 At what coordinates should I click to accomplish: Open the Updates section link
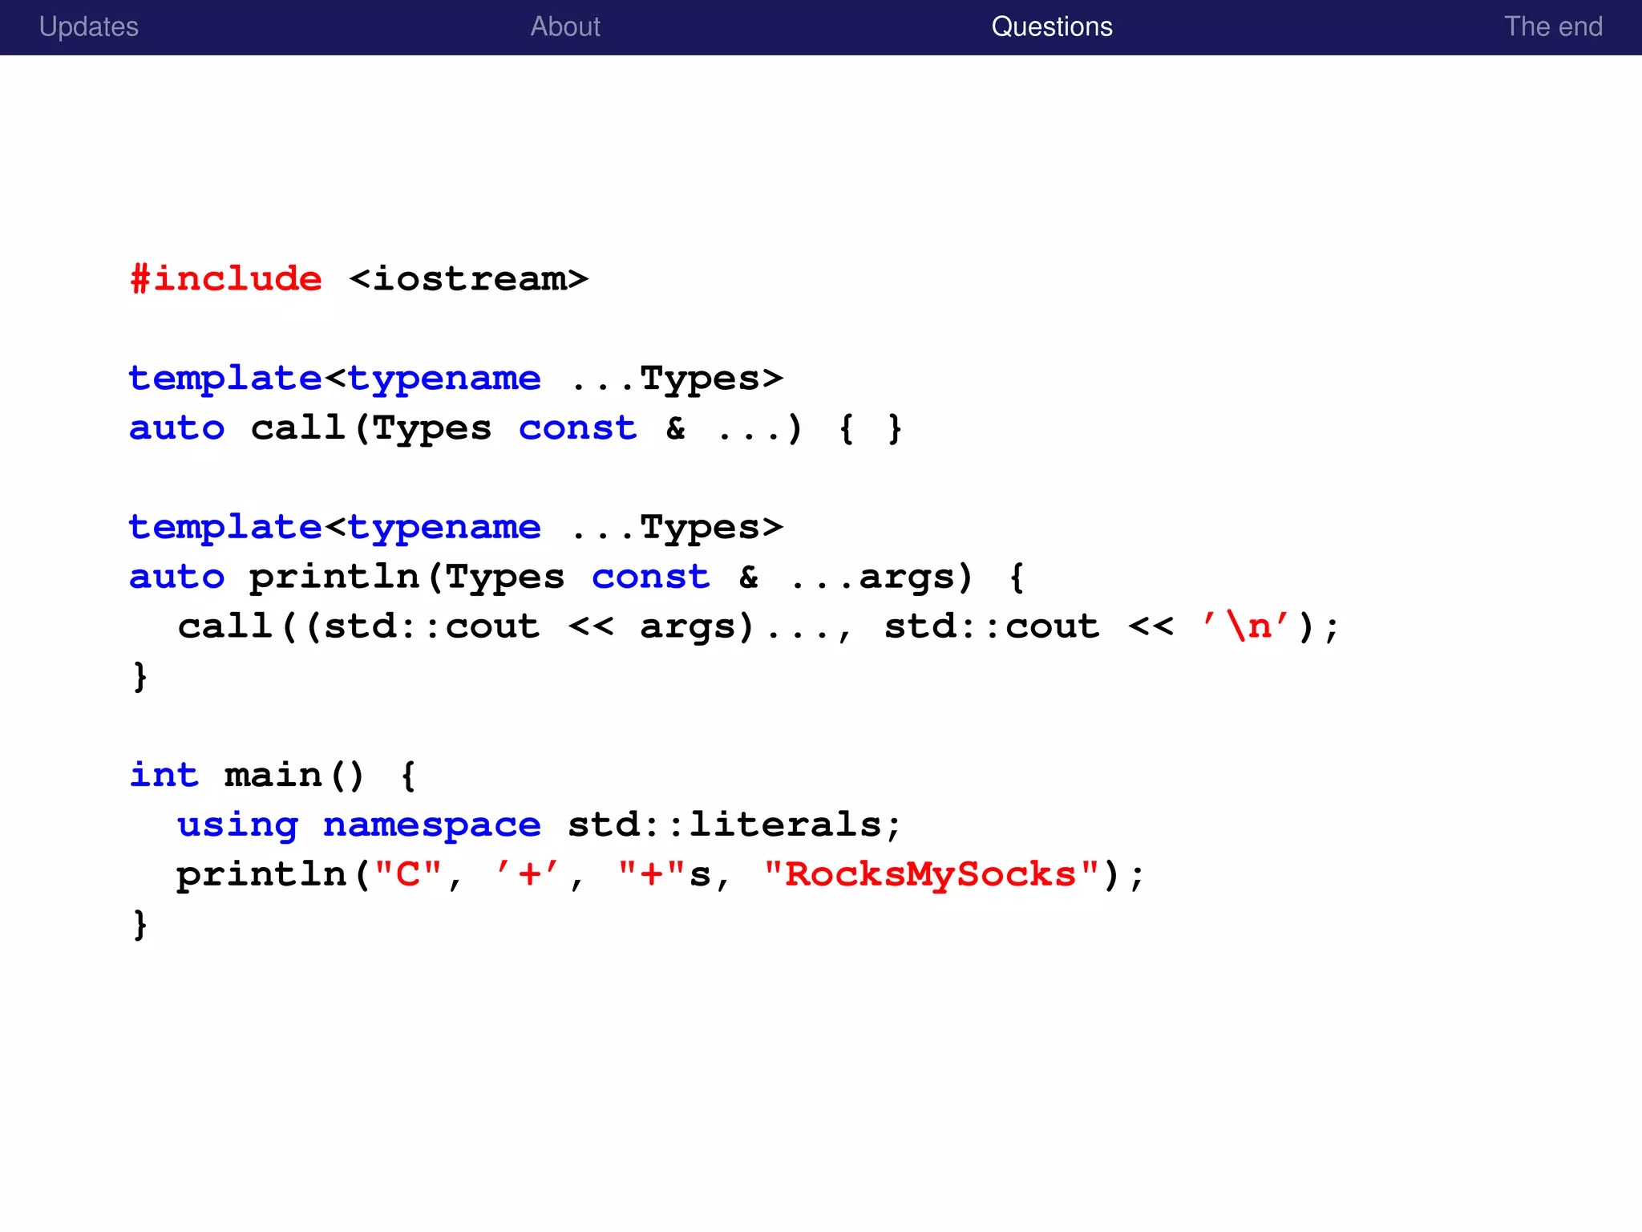tap(89, 26)
